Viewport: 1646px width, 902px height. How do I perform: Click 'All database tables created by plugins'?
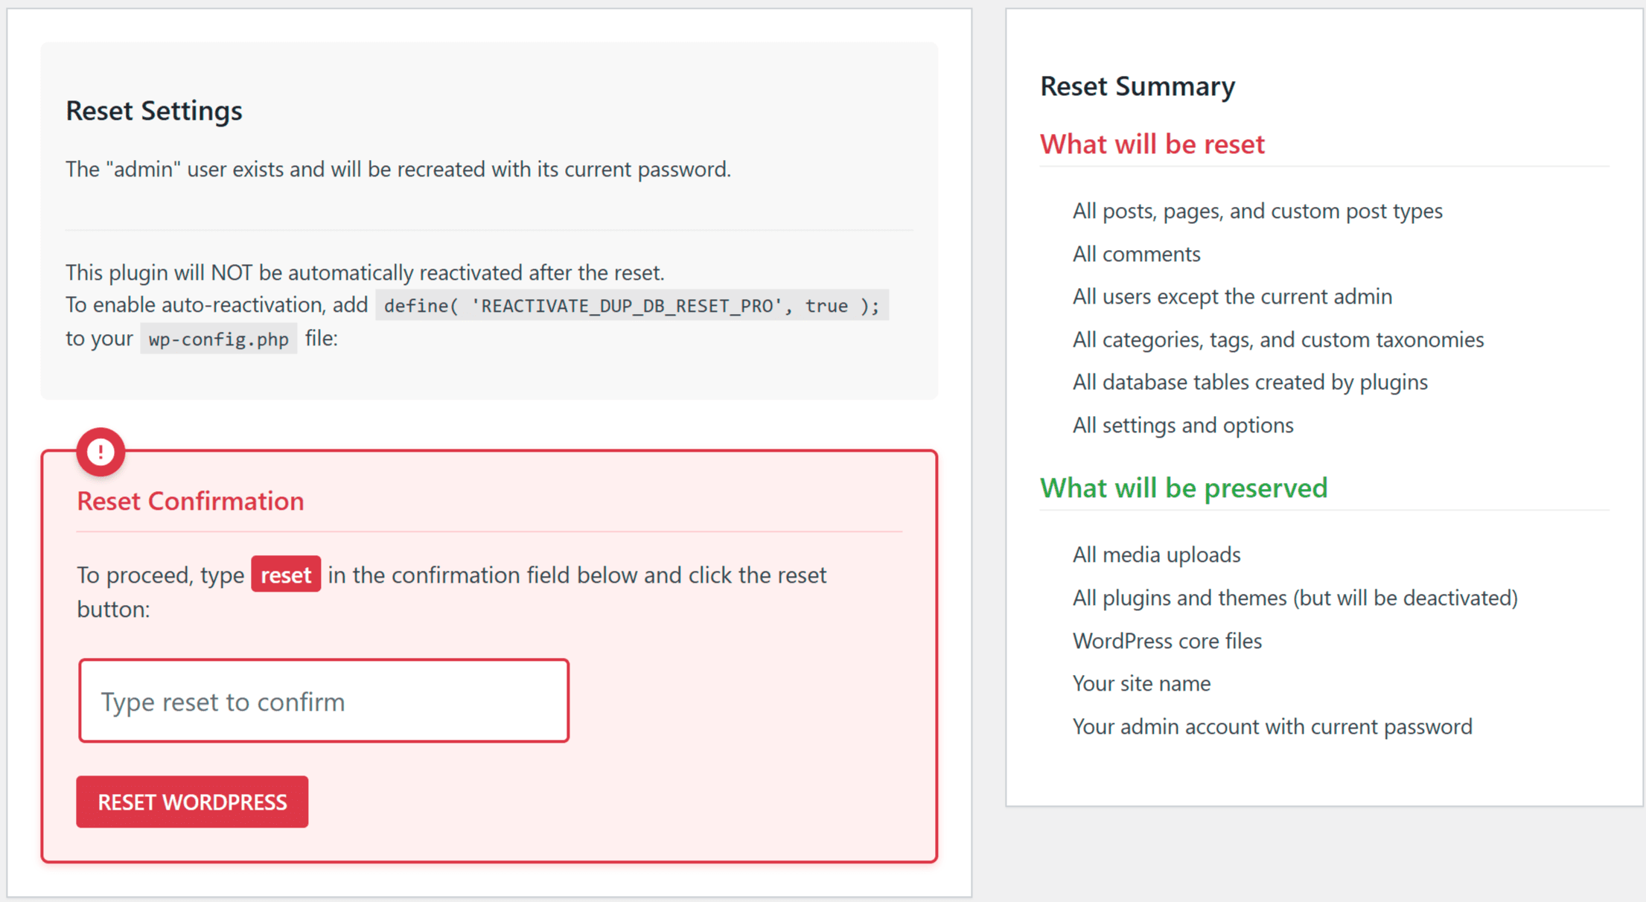[1249, 383]
